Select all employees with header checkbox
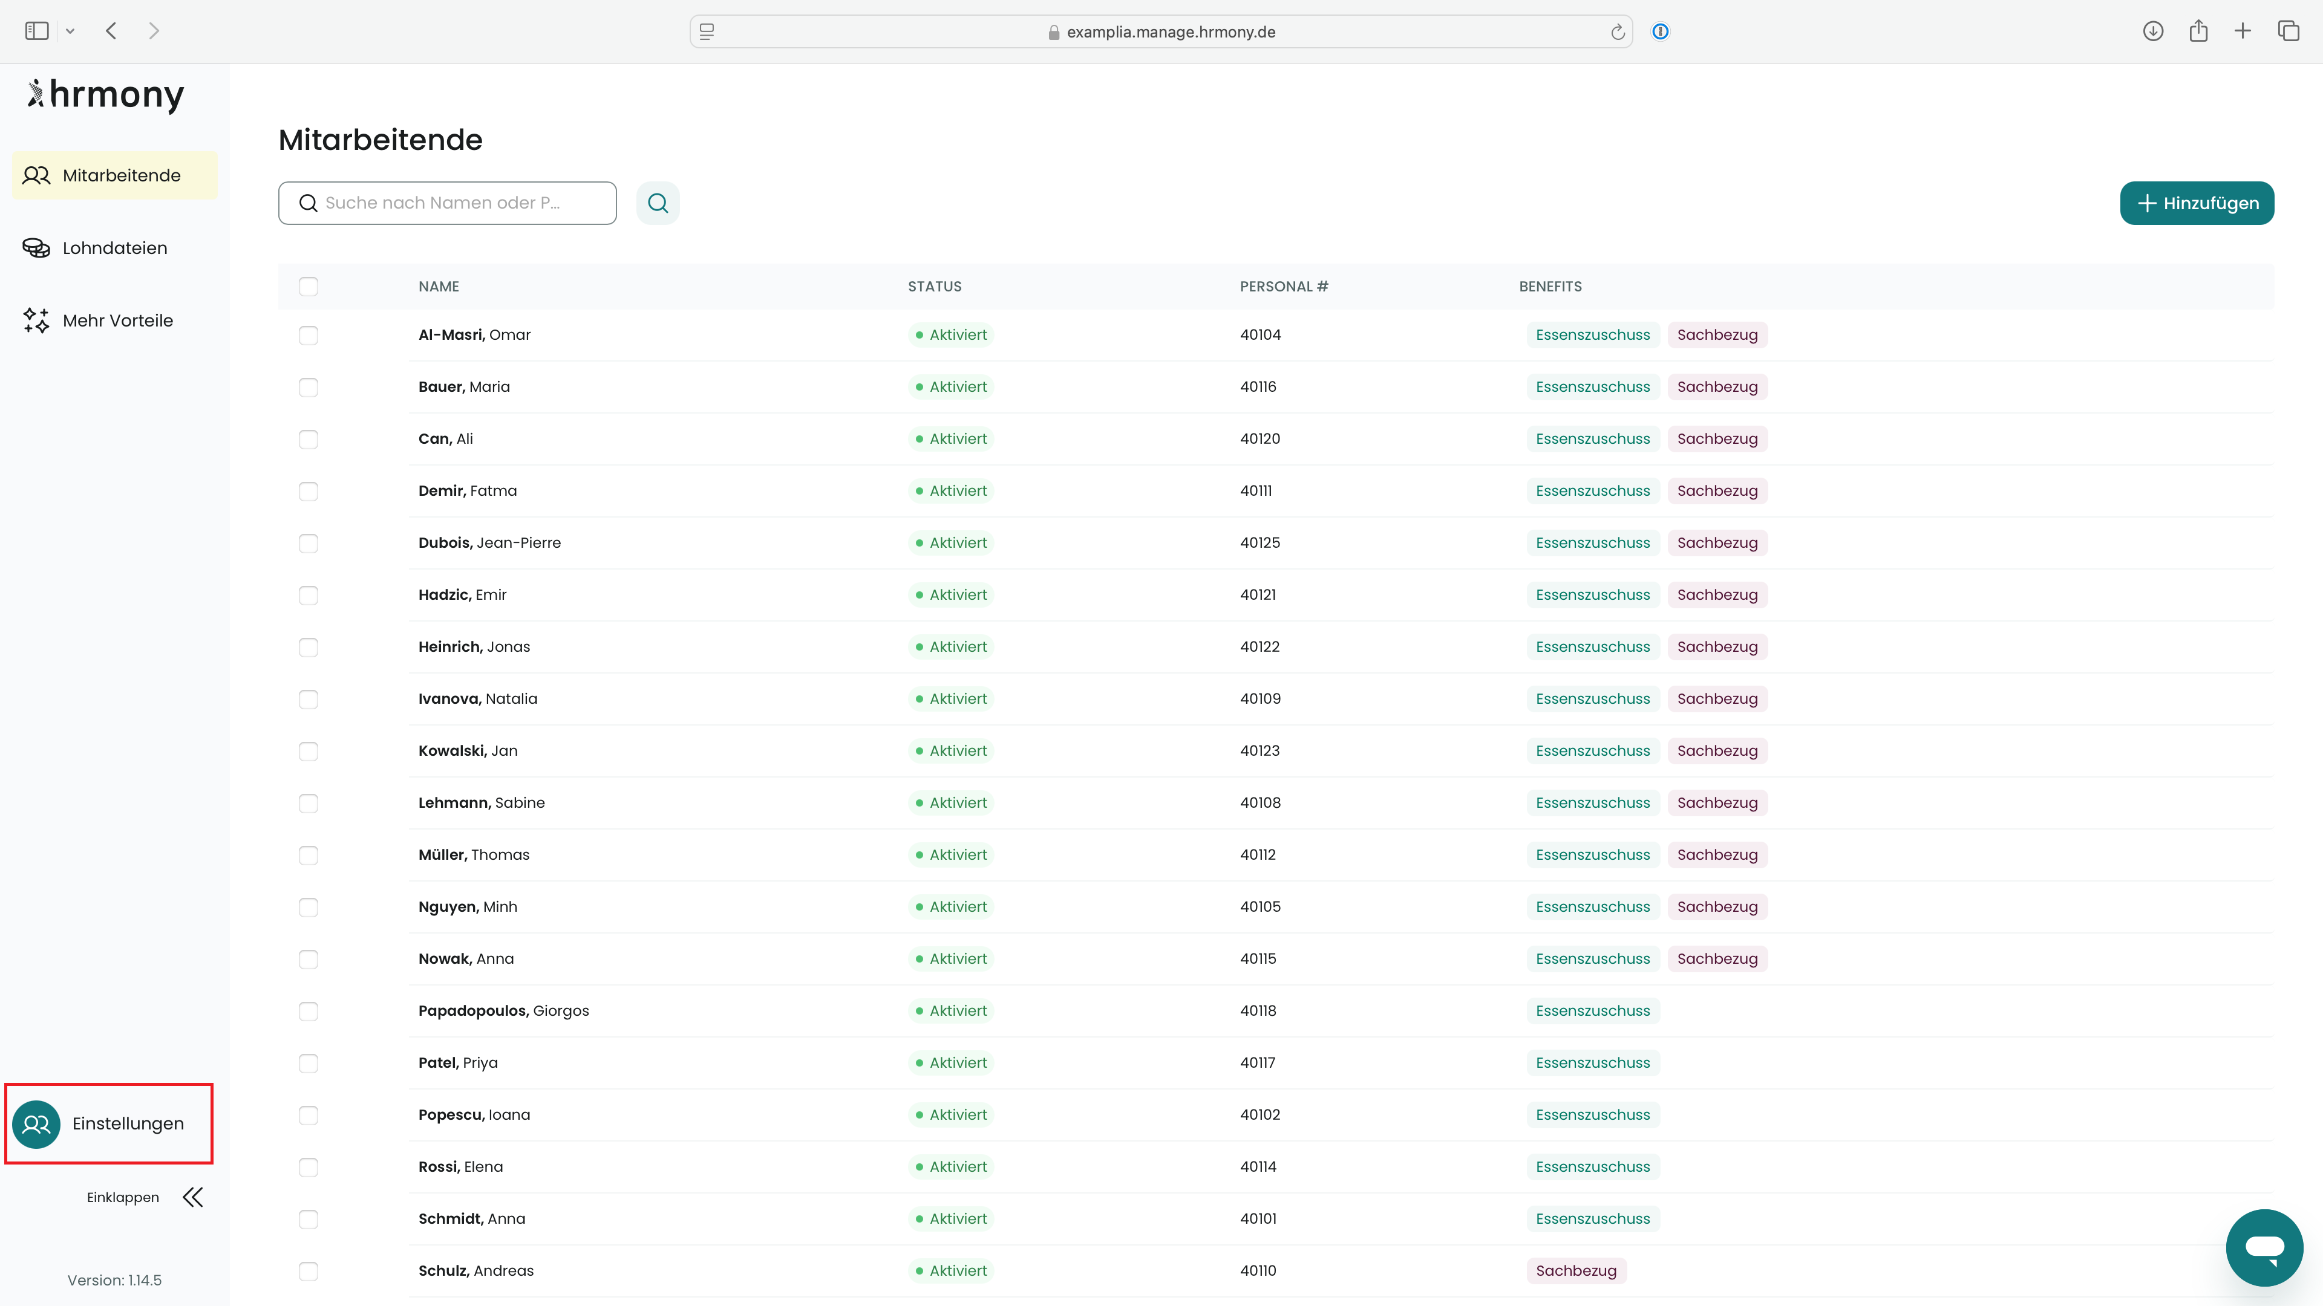Image resolution: width=2323 pixels, height=1306 pixels. (x=309, y=287)
